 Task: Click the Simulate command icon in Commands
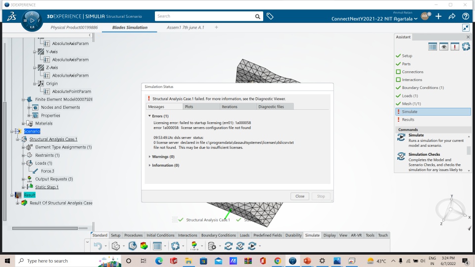coord(401,137)
